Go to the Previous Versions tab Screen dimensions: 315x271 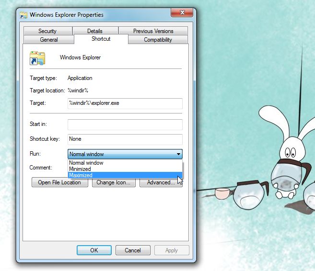click(x=153, y=31)
